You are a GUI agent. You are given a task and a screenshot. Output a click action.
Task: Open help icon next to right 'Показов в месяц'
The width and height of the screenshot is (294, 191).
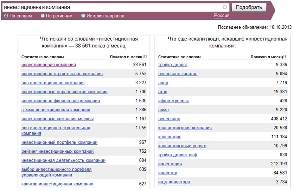point(285,57)
